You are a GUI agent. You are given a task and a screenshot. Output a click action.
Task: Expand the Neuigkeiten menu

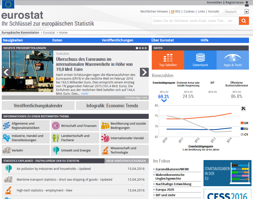[x=13, y=40]
